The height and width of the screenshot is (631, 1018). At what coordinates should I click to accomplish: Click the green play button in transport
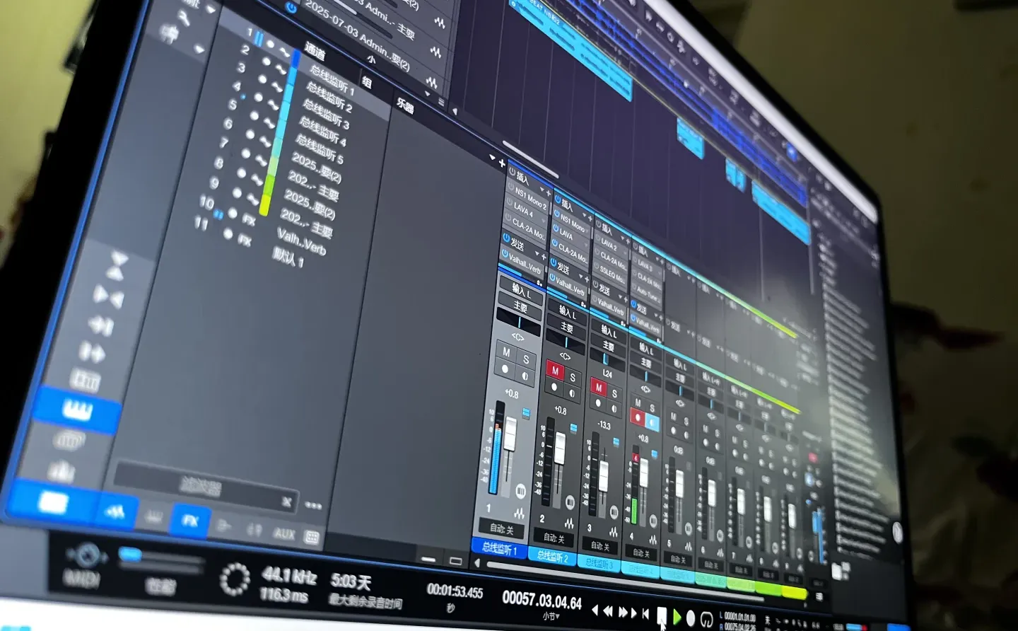pos(677,618)
